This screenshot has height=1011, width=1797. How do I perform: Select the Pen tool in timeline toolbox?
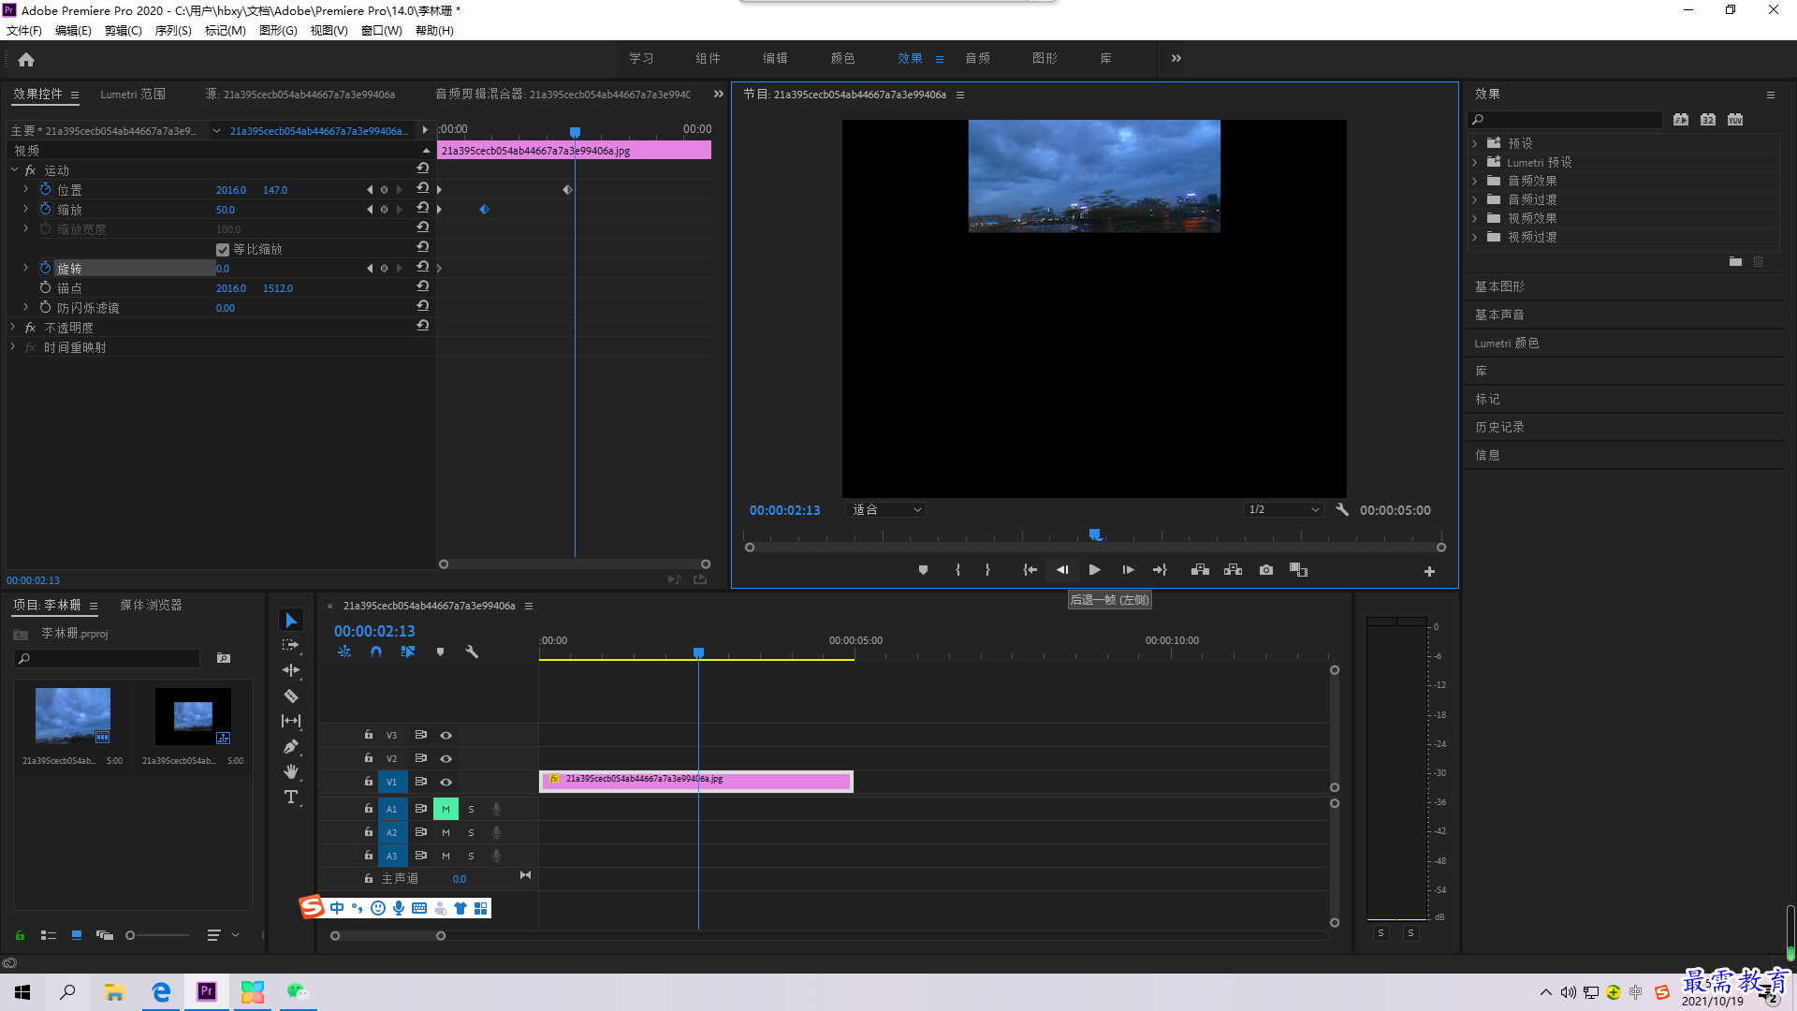pos(291,746)
